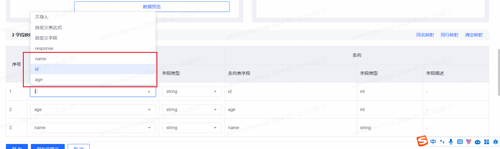Open the Sogou input method logo
This screenshot has height=149, width=500.
pos(422,141)
